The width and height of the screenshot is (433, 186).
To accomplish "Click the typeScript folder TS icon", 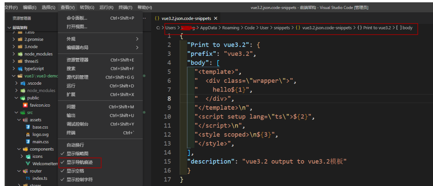I will point(20,69).
